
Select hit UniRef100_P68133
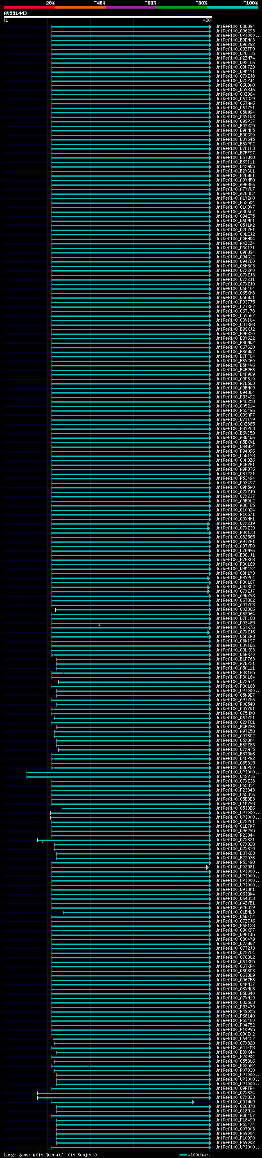[x=235, y=925]
